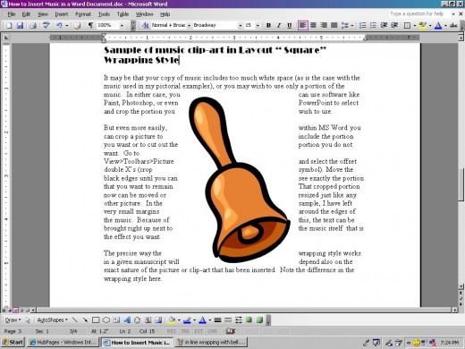Click the AutoShapes button
The height and width of the screenshot is (349, 465).
(52, 320)
